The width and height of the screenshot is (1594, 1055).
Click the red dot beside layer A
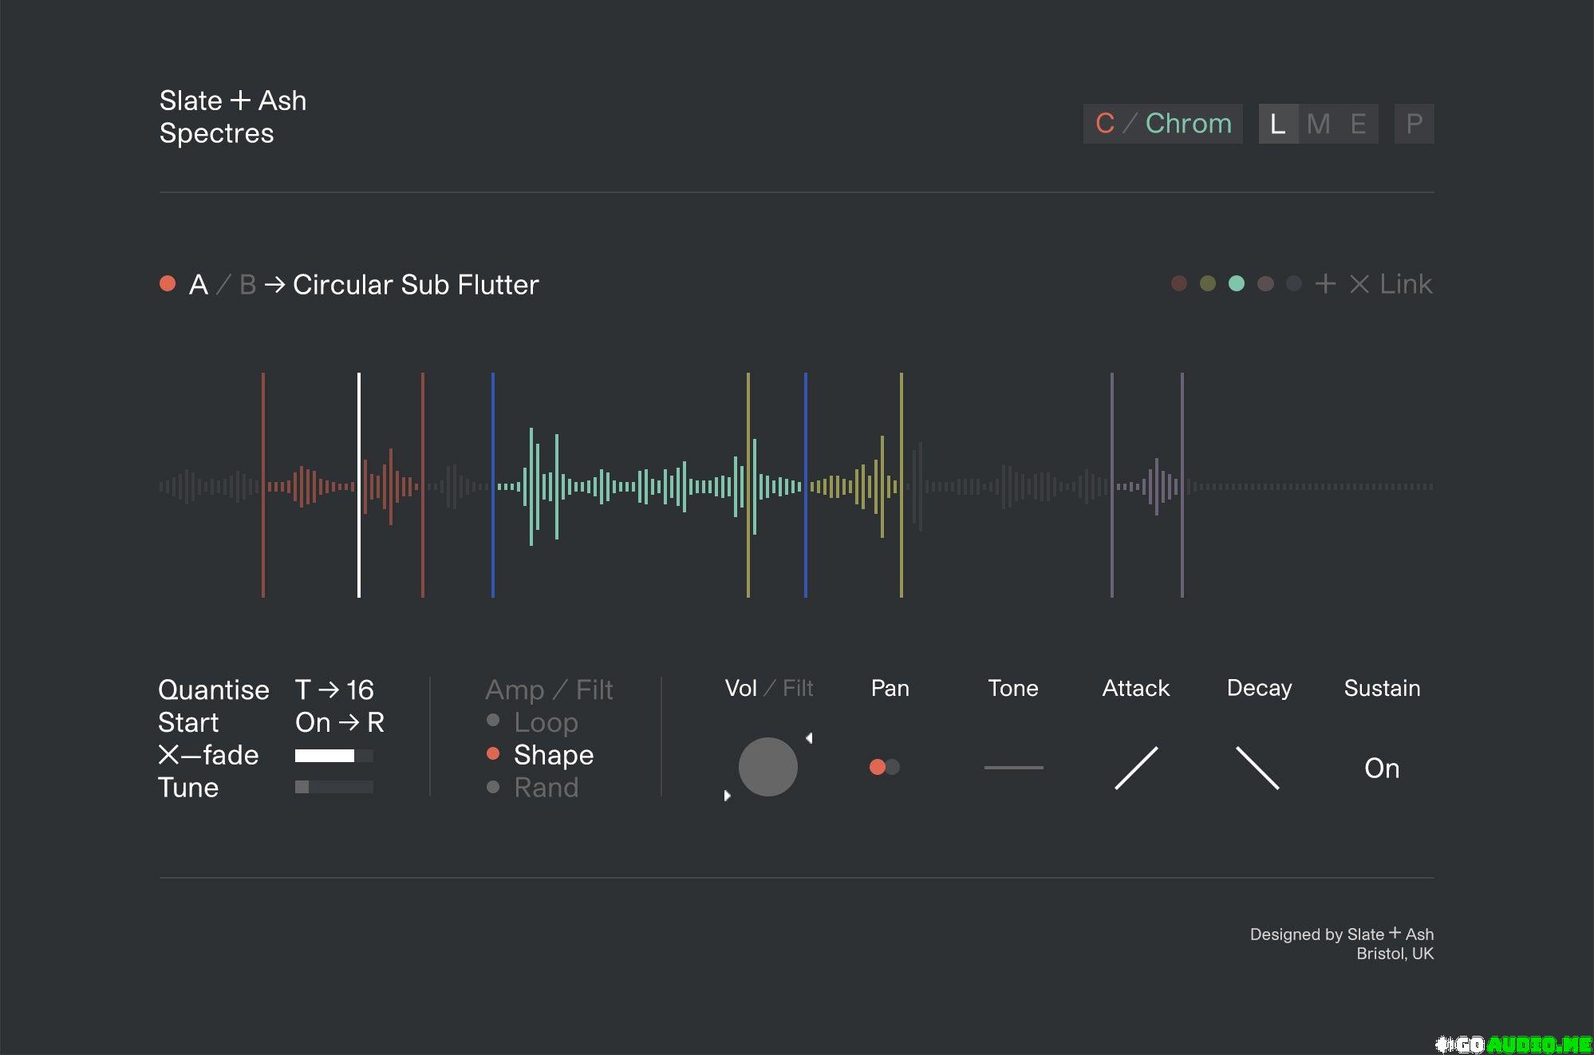(168, 284)
